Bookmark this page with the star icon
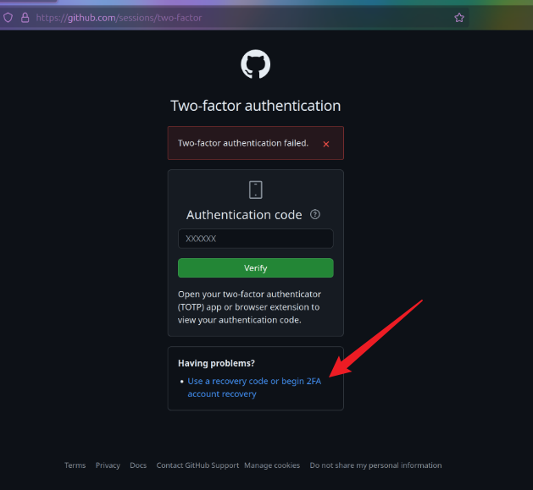The image size is (533, 490). pos(459,17)
